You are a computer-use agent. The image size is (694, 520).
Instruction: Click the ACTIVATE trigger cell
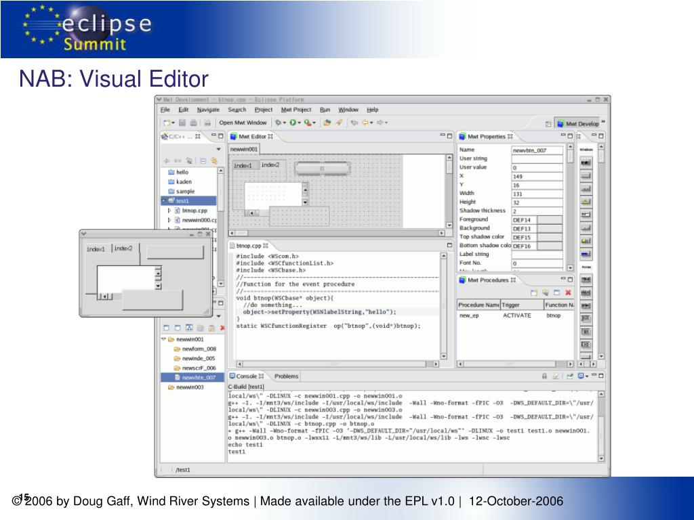click(517, 316)
